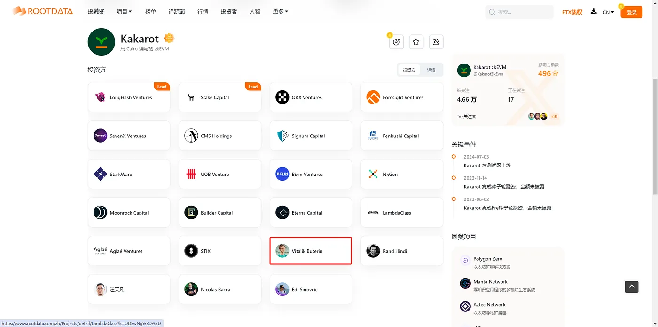The image size is (658, 327).
Task: Share the Kakarot project page
Action: [x=436, y=42]
